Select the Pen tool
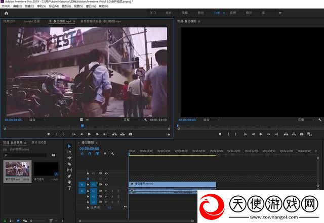The image size is (324, 223). tap(69, 176)
